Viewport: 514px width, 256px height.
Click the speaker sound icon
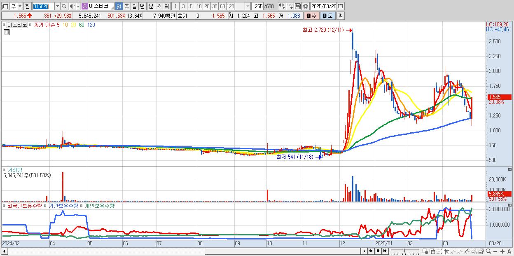pos(72,6)
